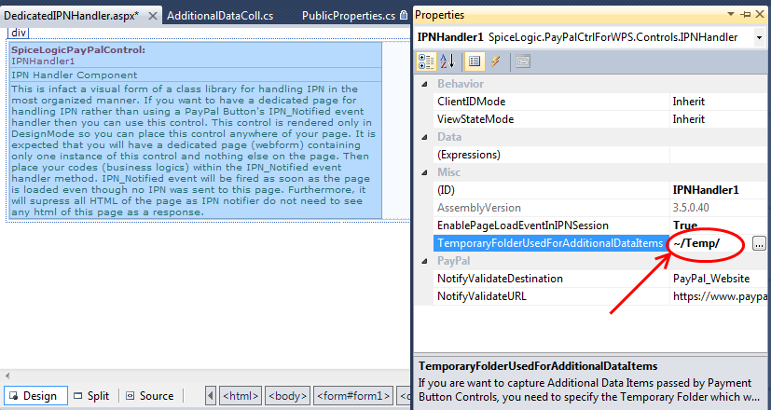The width and height of the screenshot is (771, 410).
Task: Switch to Source view
Action: click(x=149, y=396)
